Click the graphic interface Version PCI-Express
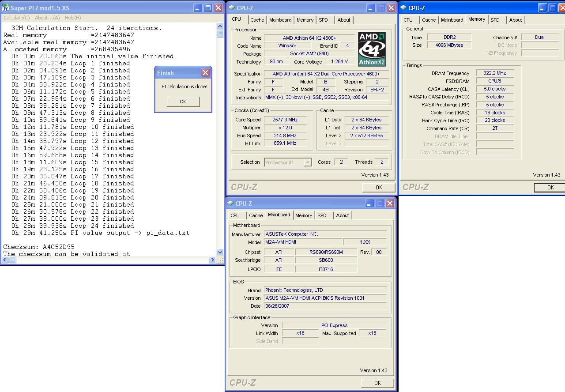This screenshot has height=392, width=565. click(334, 325)
